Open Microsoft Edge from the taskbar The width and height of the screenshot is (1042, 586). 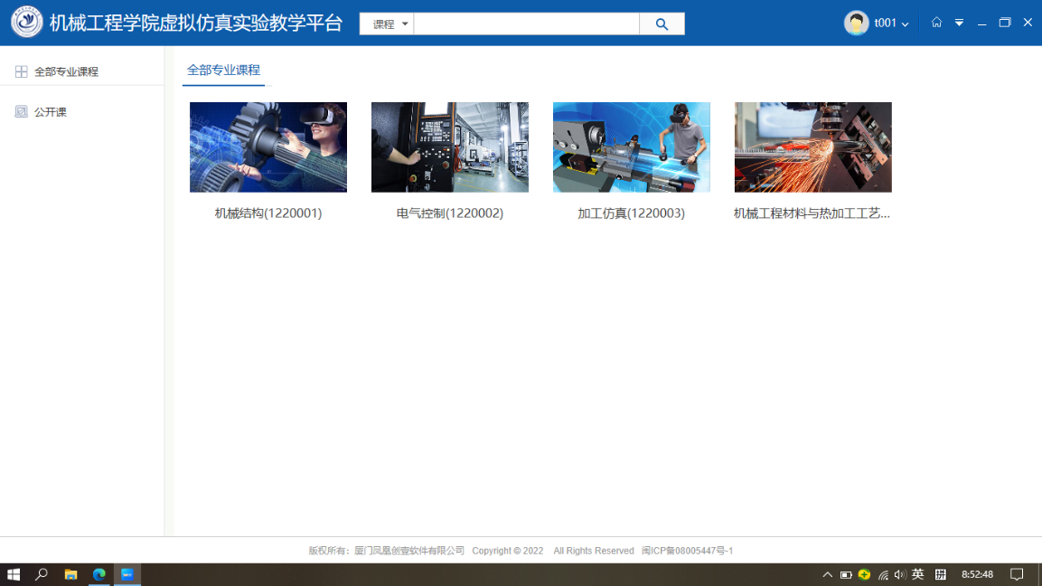click(99, 574)
